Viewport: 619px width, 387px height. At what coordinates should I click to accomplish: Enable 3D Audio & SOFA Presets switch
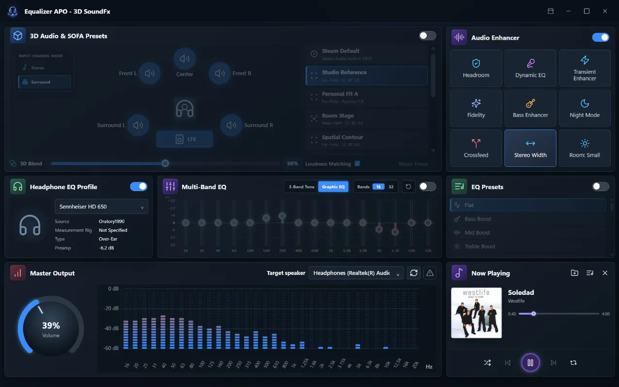[428, 36]
